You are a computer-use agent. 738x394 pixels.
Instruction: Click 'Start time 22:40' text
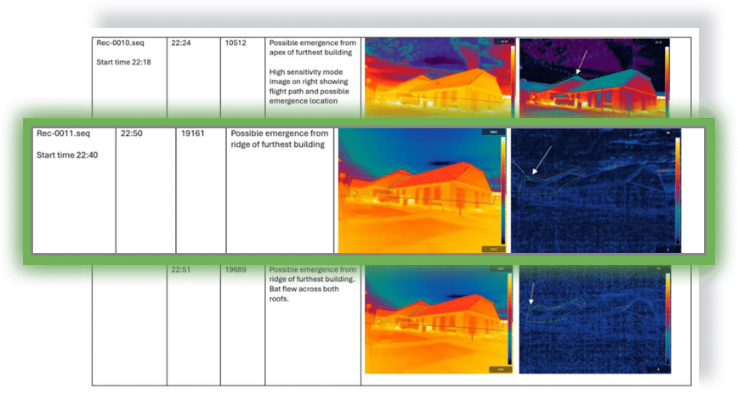click(x=67, y=155)
